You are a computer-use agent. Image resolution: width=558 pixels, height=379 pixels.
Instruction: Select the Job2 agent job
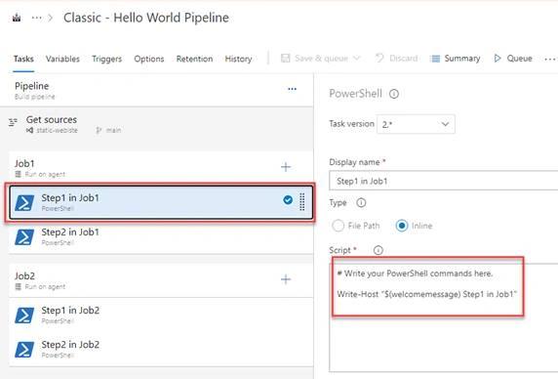[161, 280]
